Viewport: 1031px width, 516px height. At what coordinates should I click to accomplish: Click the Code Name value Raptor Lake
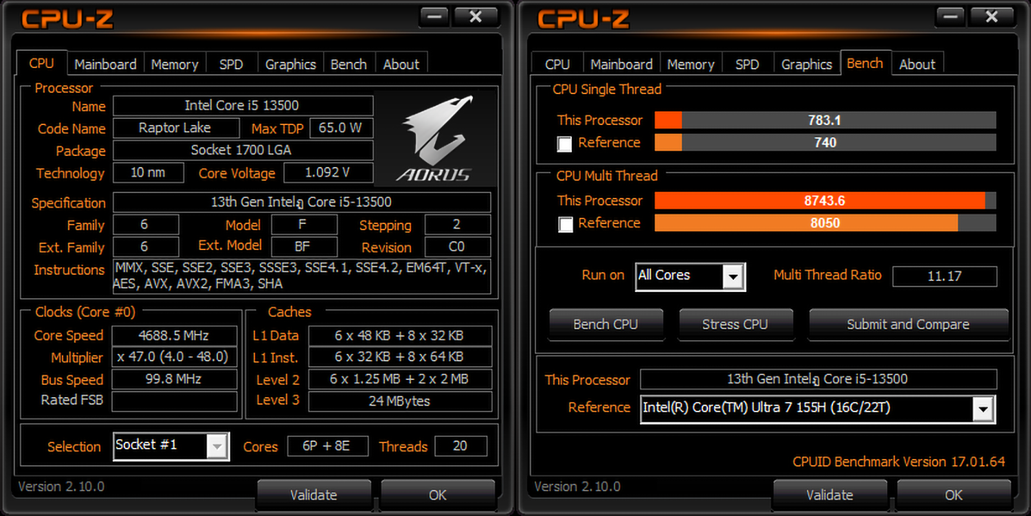(x=176, y=128)
